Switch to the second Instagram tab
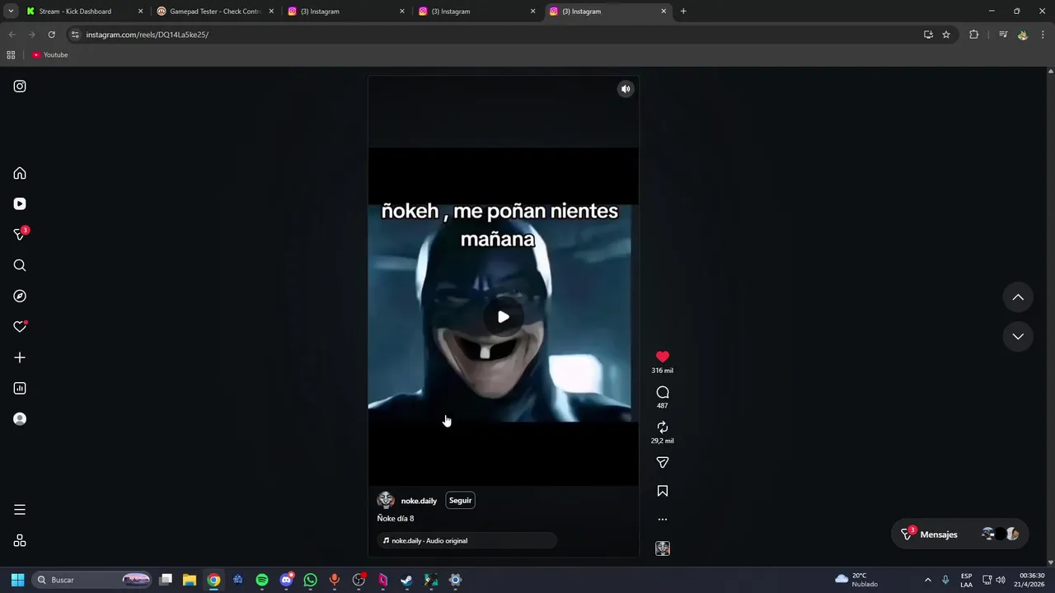 [476, 12]
